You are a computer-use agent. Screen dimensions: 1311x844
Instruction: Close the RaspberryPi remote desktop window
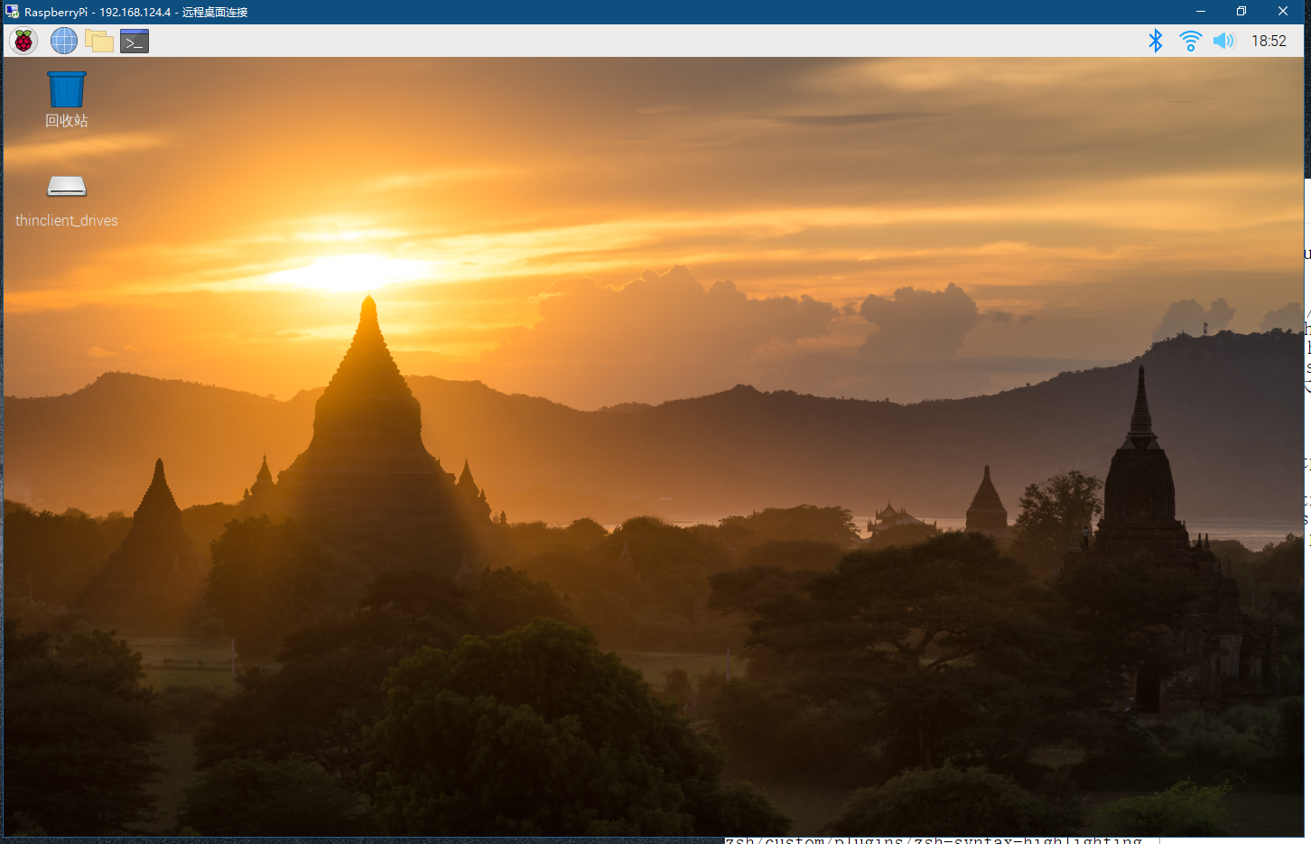pos(1283,12)
